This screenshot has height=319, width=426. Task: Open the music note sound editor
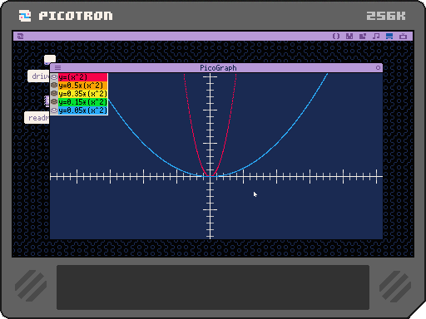pos(376,36)
